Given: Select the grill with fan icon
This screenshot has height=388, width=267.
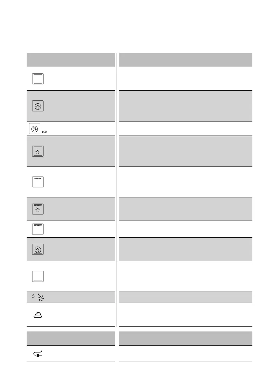Looking at the screenshot, I should 38,209.
